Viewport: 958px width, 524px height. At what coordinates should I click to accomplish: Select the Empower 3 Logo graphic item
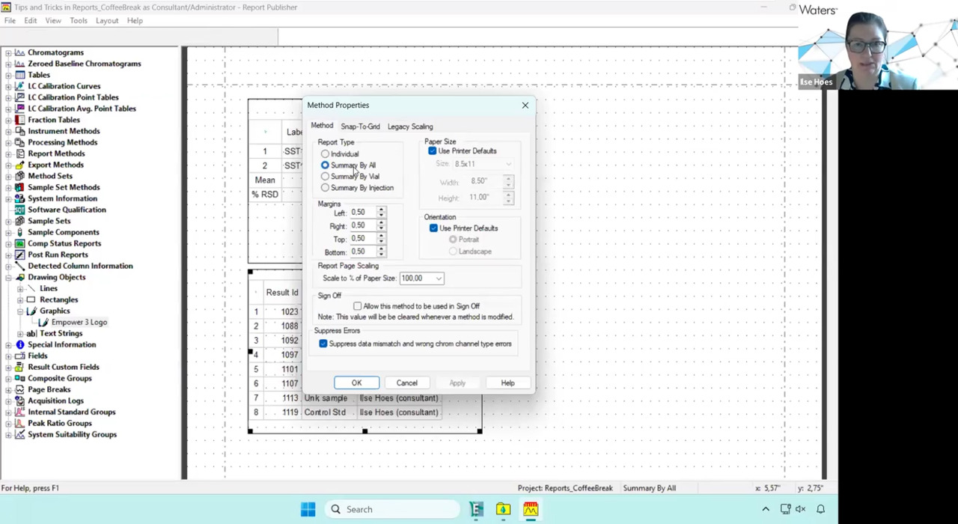pos(79,322)
